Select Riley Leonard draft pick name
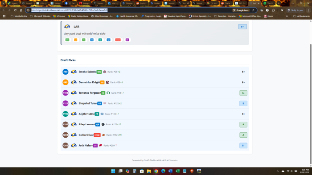 pyautogui.click(x=87, y=124)
